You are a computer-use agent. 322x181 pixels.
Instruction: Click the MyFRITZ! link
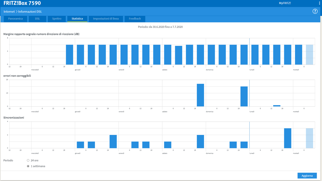pyautogui.click(x=285, y=3)
